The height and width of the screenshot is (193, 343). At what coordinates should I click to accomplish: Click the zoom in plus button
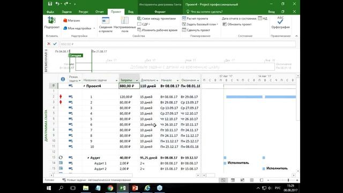pos(297,180)
